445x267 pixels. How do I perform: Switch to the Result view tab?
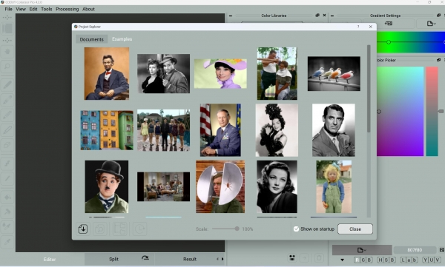(190, 259)
